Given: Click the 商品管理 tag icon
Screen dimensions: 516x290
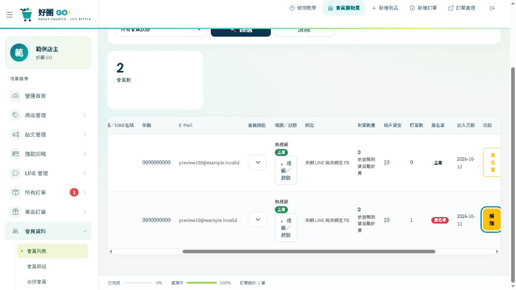Looking at the screenshot, I should pyautogui.click(x=16, y=115).
